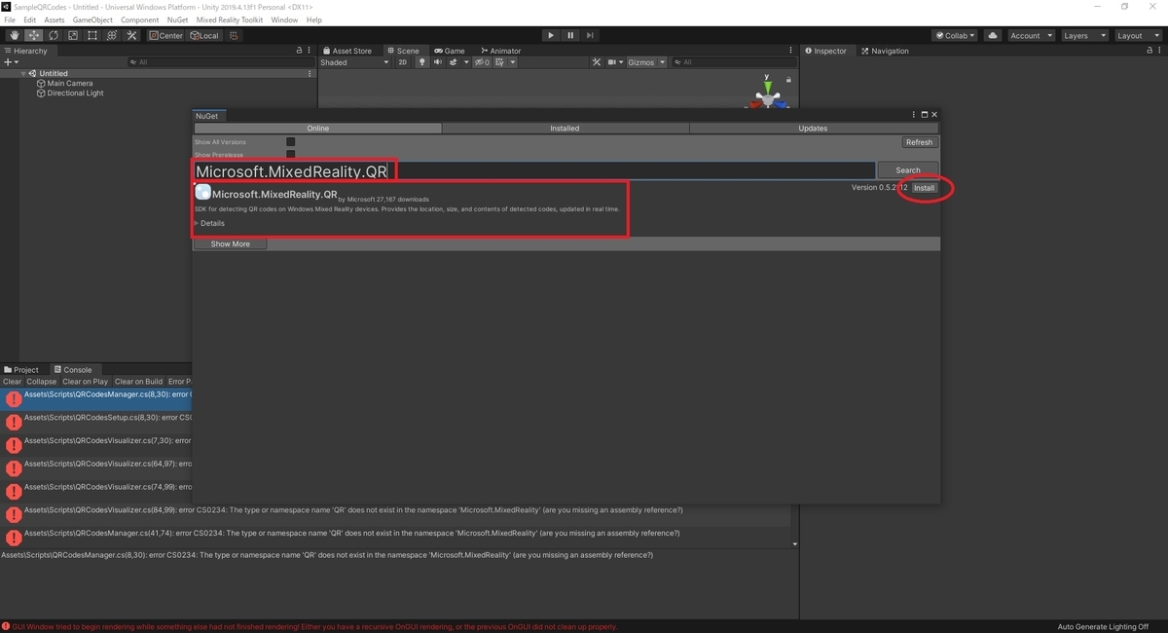Toggle scene audio speaker icon
The height and width of the screenshot is (633, 1168).
pos(438,62)
